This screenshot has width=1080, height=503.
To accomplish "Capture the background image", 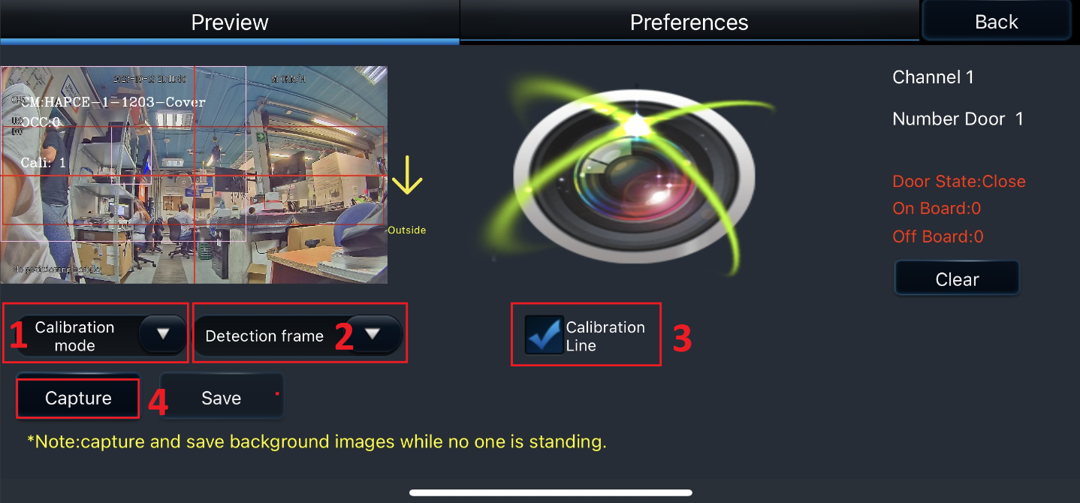I will click(x=78, y=398).
